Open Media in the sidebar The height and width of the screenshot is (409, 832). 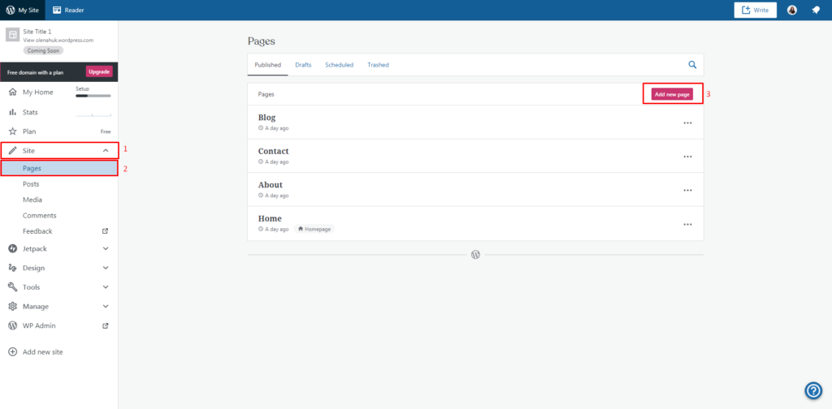pyautogui.click(x=32, y=200)
